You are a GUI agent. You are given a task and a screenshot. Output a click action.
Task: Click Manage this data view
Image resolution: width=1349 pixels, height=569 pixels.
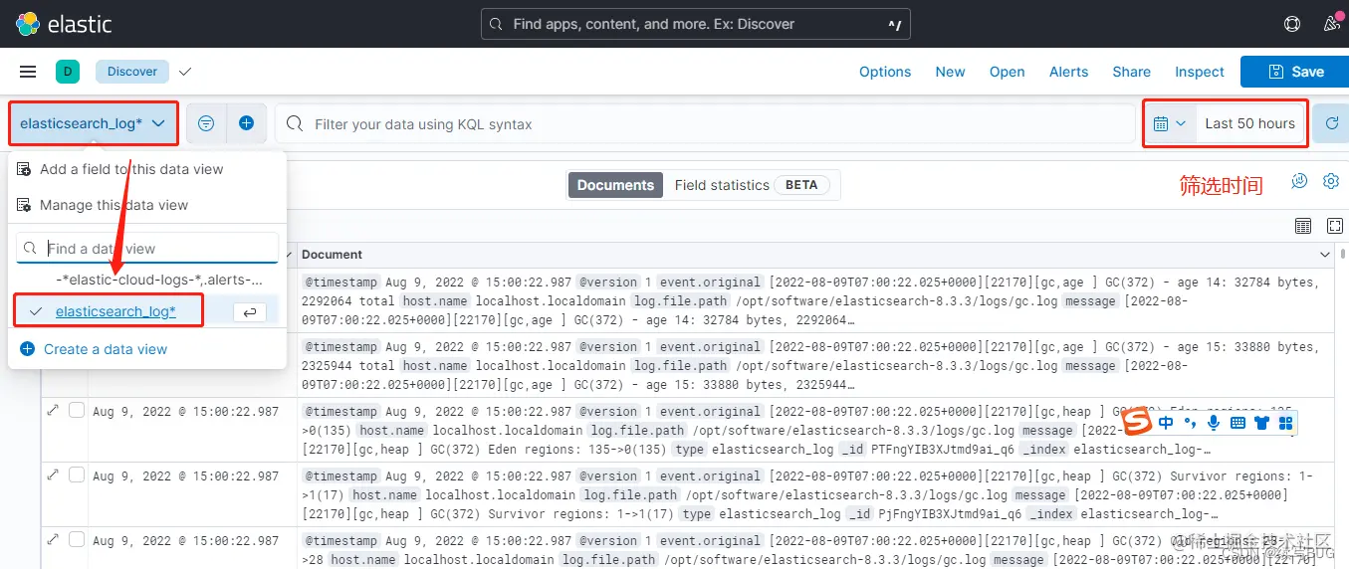point(113,205)
